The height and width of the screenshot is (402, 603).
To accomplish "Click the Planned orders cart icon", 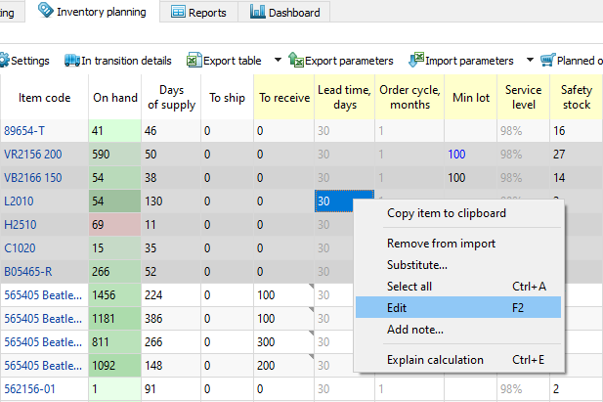I will point(546,61).
